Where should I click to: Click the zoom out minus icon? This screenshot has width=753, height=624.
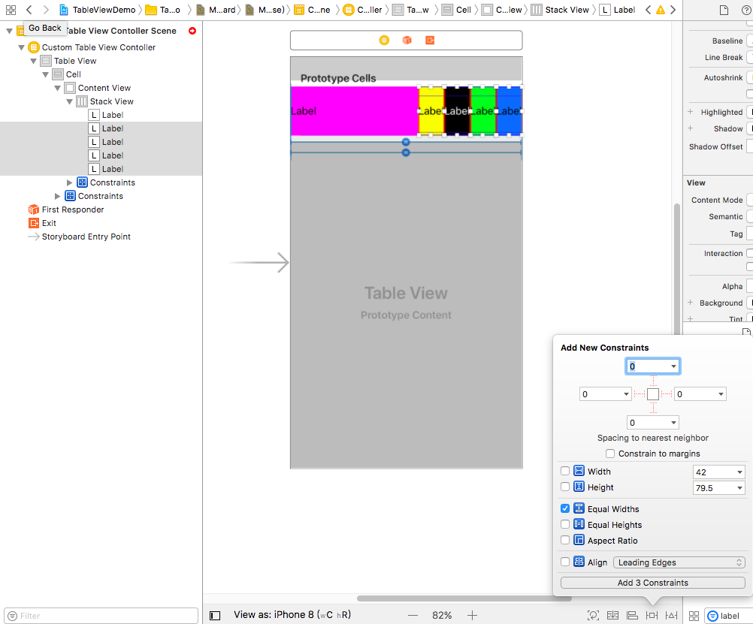tap(412, 615)
